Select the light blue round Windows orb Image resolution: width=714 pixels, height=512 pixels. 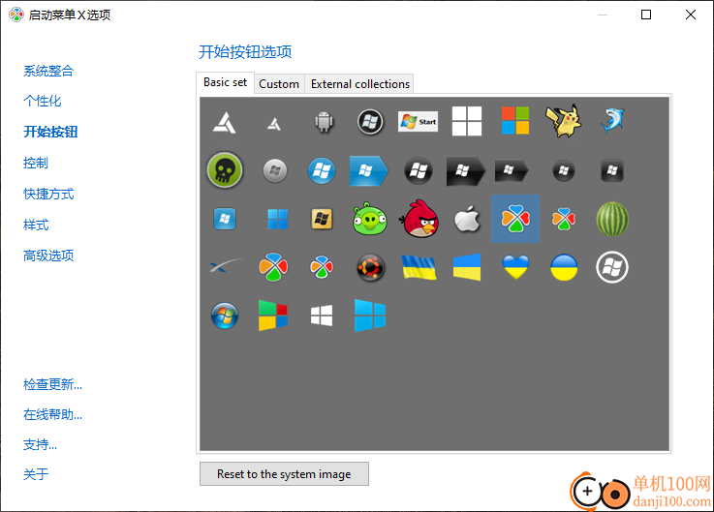(322, 170)
